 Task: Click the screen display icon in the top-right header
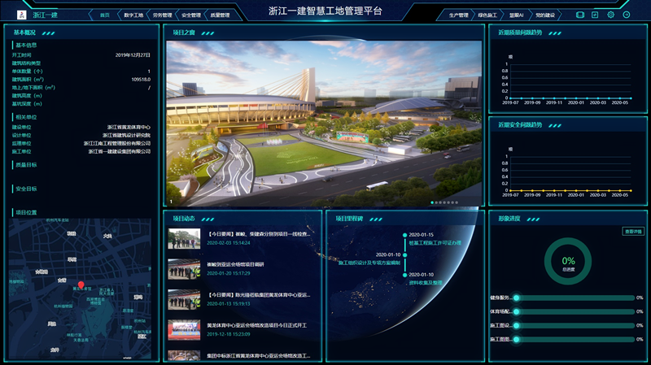[580, 15]
